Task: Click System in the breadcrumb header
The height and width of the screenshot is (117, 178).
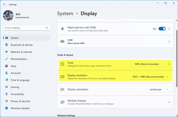Action: (x=65, y=13)
